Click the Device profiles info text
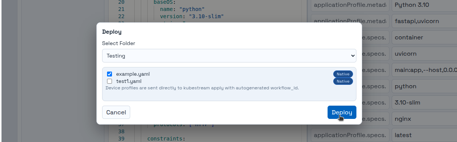457x142 pixels. click(x=202, y=88)
